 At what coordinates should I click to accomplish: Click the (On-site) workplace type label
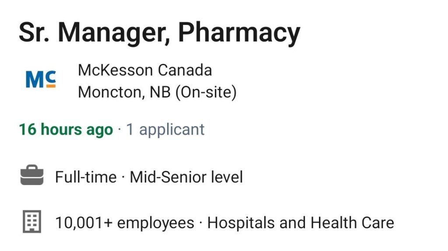pyautogui.click(x=206, y=92)
